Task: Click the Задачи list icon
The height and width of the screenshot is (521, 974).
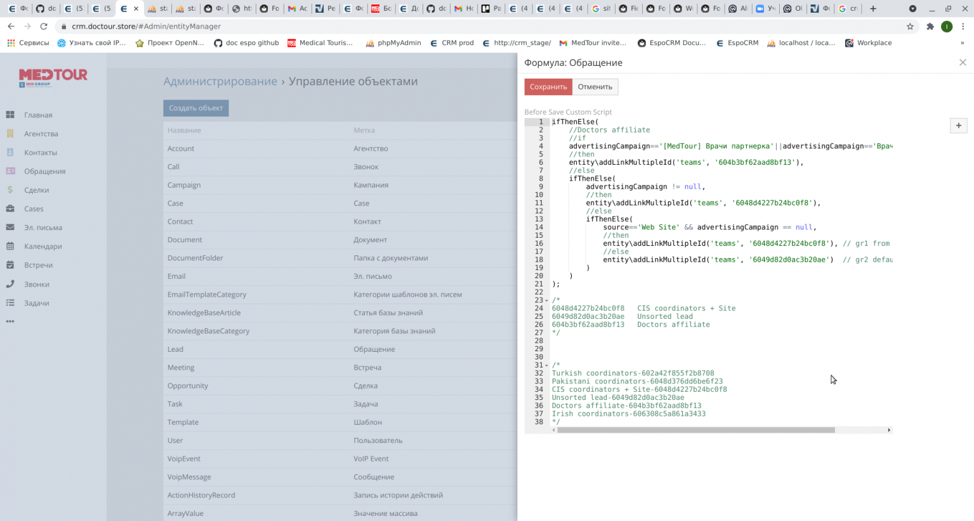Action: pyautogui.click(x=10, y=303)
